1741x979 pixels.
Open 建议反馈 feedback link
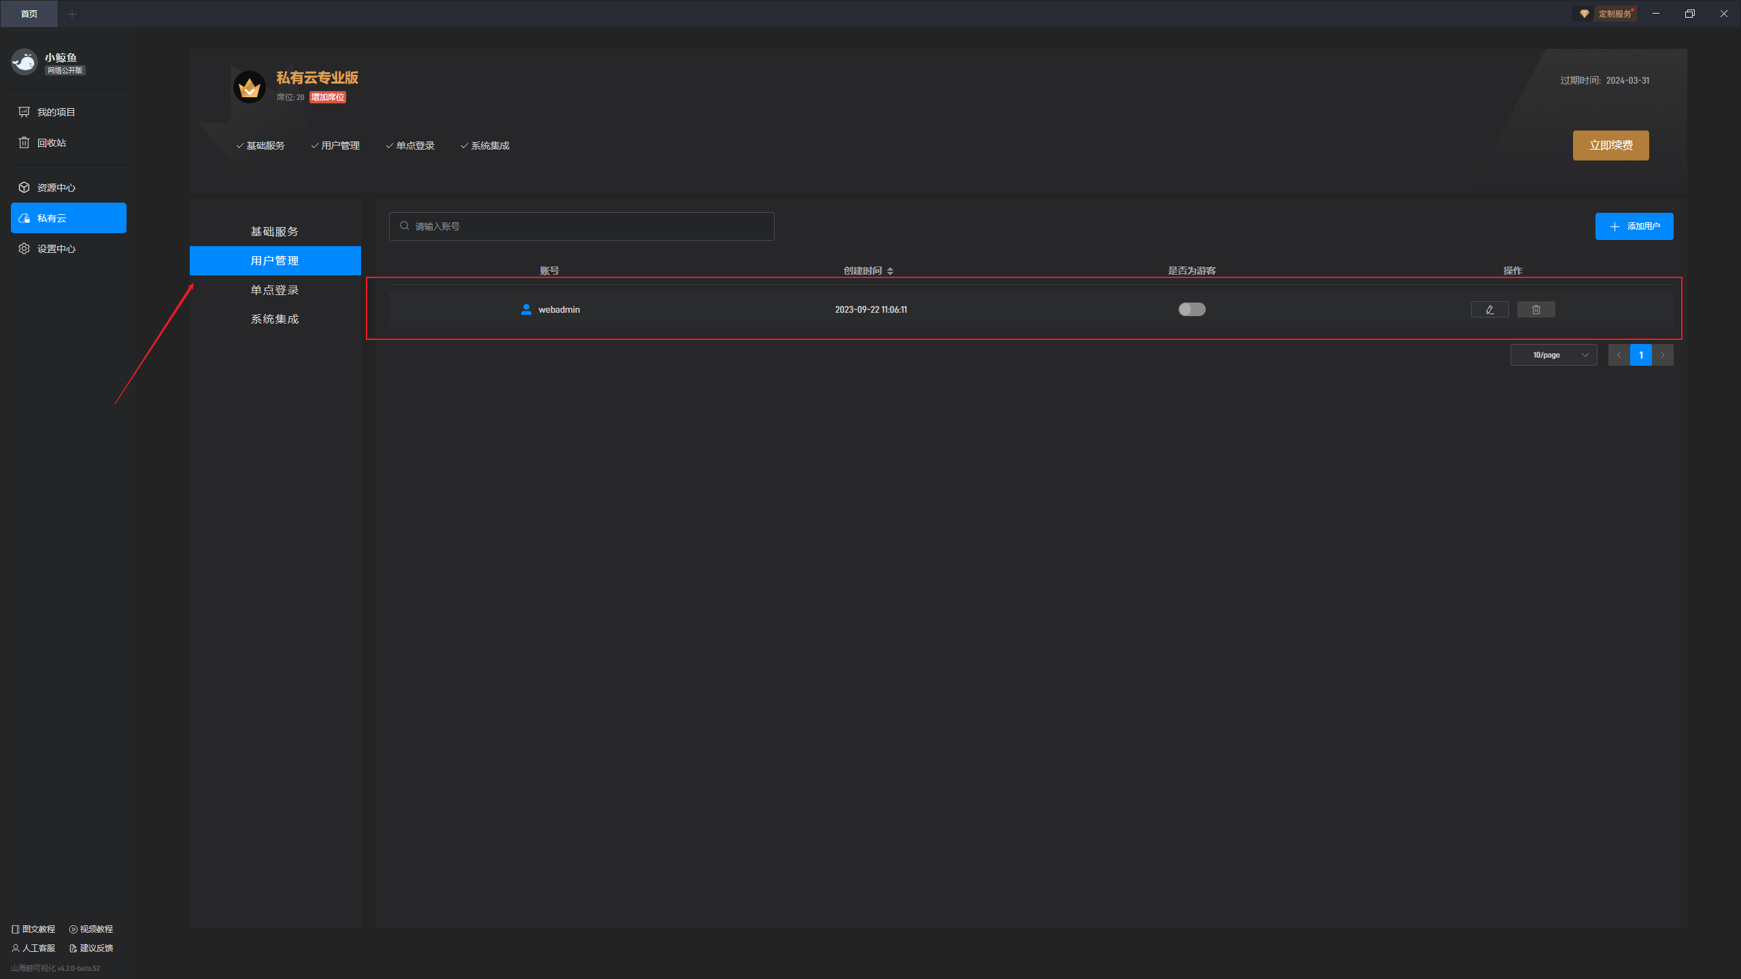[x=91, y=948]
